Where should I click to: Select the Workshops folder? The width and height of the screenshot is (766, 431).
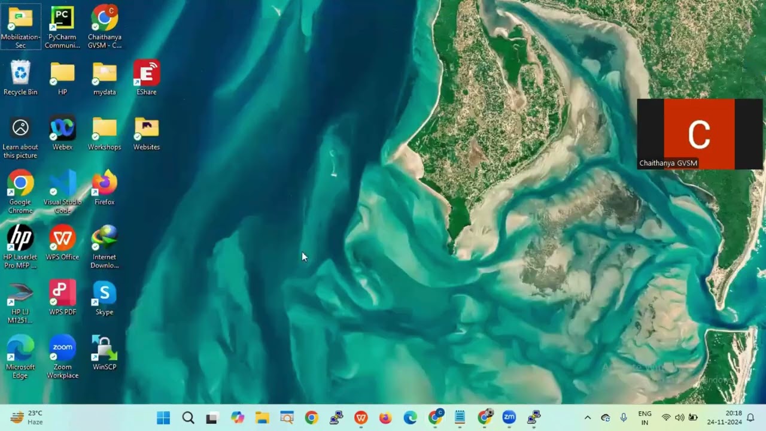[x=104, y=133]
